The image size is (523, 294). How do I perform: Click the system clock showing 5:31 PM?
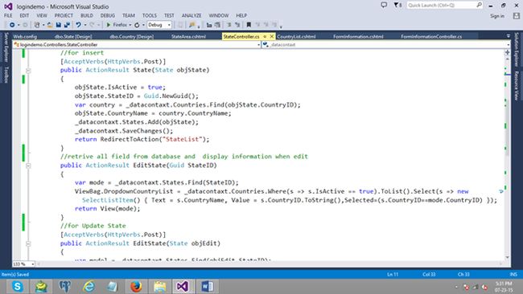click(504, 284)
